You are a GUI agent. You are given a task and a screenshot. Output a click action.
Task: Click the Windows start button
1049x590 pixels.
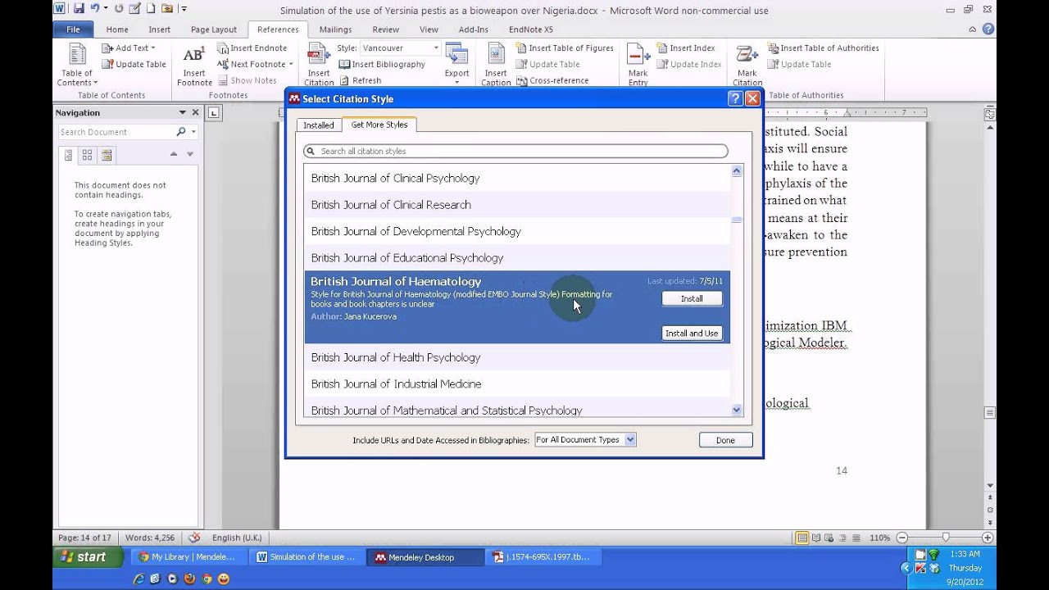coord(89,557)
